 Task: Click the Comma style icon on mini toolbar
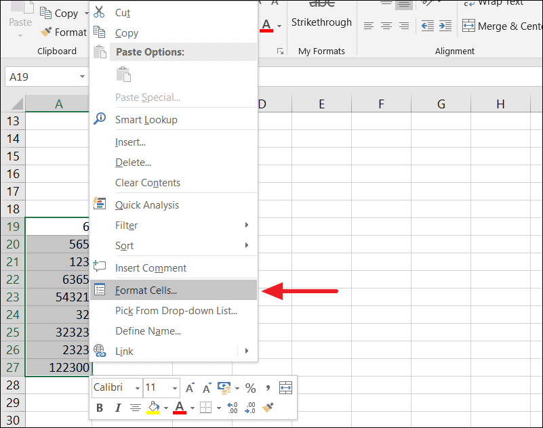click(x=268, y=387)
